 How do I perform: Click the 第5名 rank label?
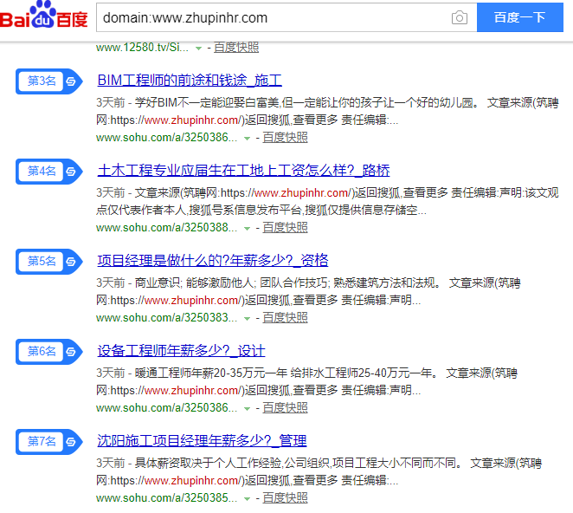(42, 261)
